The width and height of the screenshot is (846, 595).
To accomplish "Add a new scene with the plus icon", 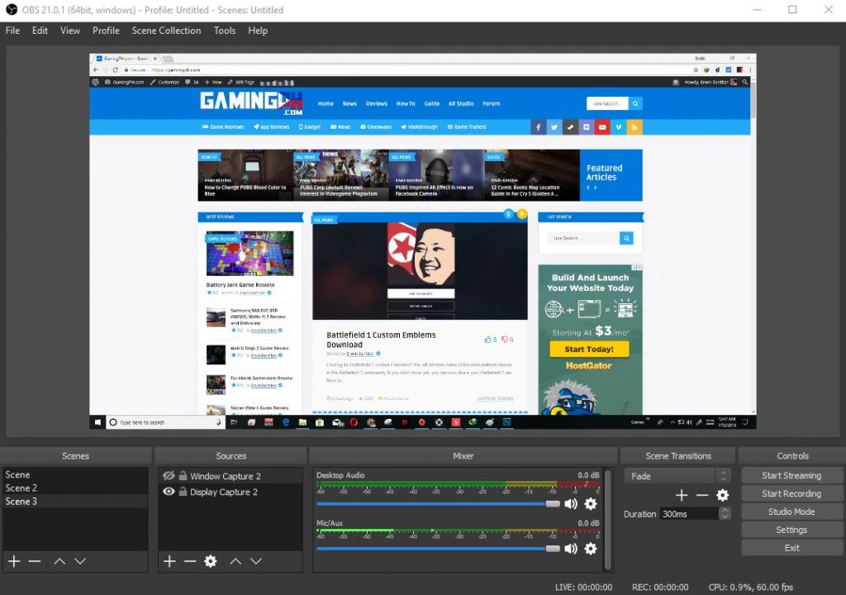I will [14, 561].
